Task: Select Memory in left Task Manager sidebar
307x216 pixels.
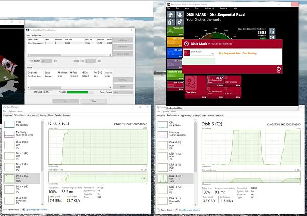Action: coord(22,134)
